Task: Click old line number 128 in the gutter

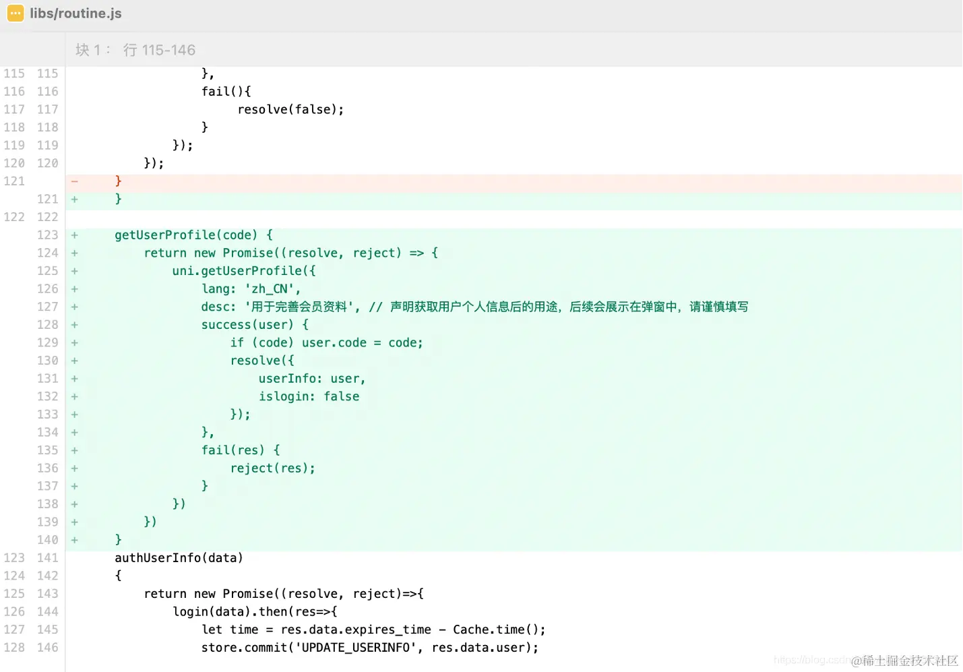Action: point(14,647)
